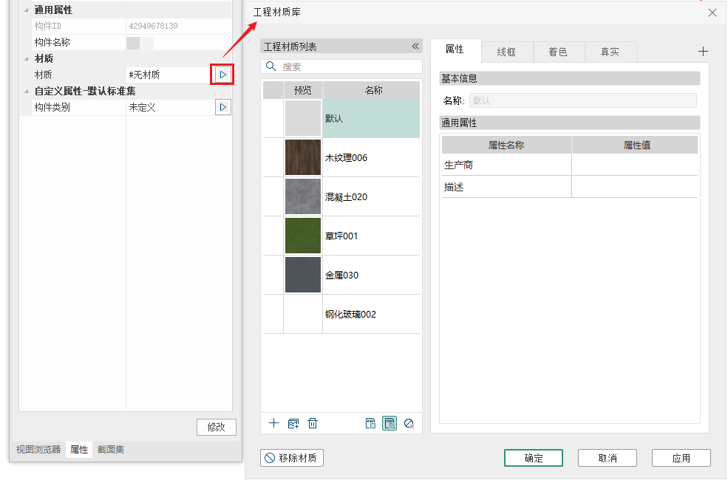Click the 取消 button

tap(608, 458)
